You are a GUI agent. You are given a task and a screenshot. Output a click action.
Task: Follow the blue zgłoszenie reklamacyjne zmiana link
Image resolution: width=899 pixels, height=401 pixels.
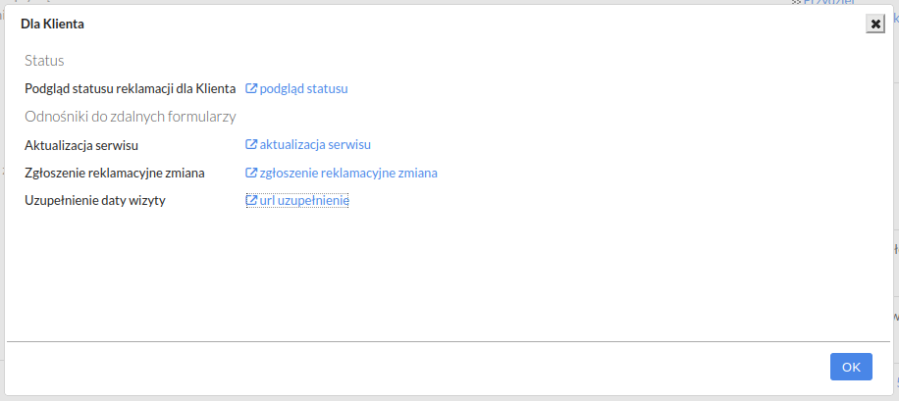tap(348, 173)
